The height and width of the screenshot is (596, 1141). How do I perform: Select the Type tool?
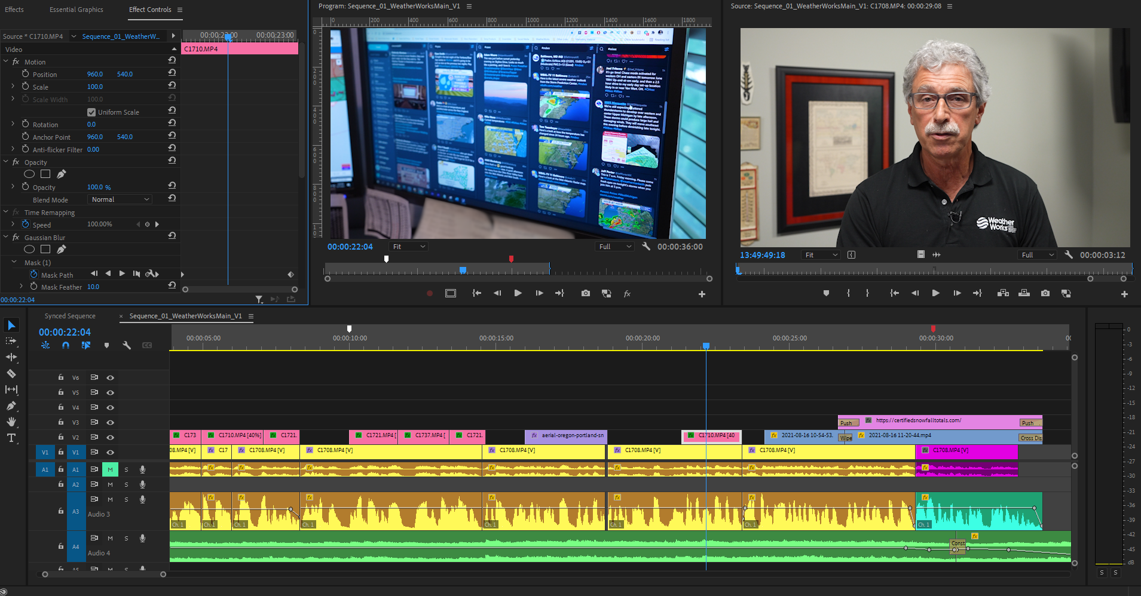[11, 438]
